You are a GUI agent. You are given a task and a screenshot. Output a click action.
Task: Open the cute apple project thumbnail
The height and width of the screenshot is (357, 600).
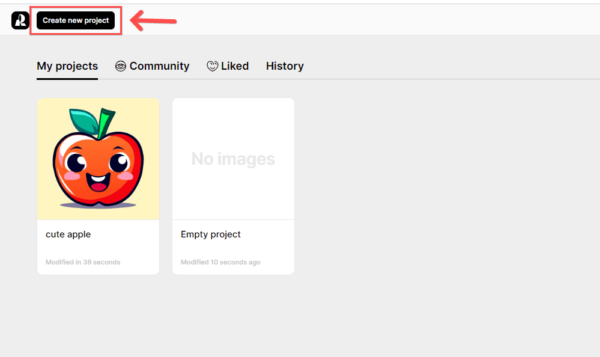point(98,159)
